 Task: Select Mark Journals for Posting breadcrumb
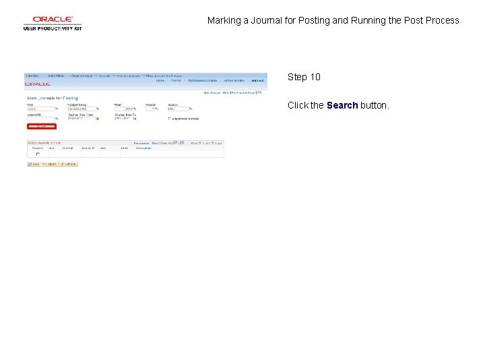pyautogui.click(x=164, y=75)
